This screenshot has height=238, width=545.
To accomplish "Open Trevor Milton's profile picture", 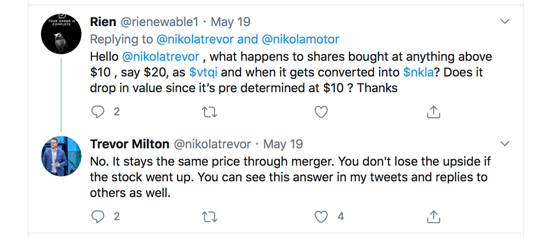I will [x=61, y=156].
